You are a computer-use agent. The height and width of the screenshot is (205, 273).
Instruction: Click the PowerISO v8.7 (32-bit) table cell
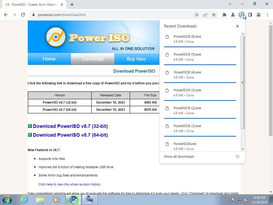tap(59, 102)
